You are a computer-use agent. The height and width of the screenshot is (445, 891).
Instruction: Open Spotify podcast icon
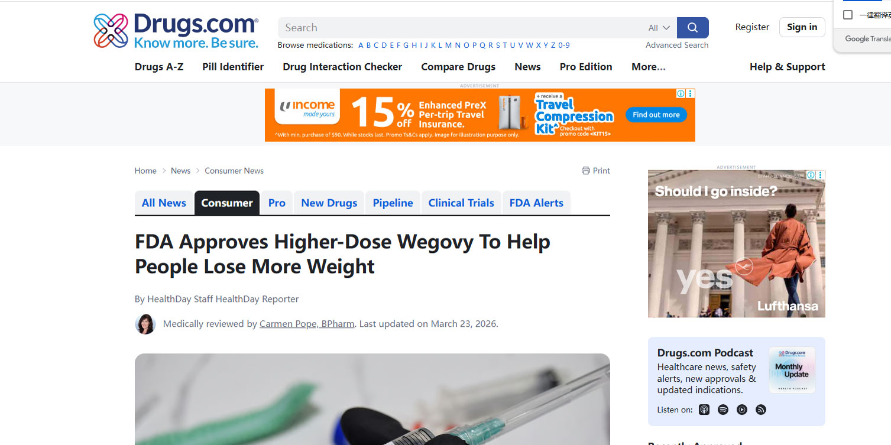pyautogui.click(x=723, y=410)
